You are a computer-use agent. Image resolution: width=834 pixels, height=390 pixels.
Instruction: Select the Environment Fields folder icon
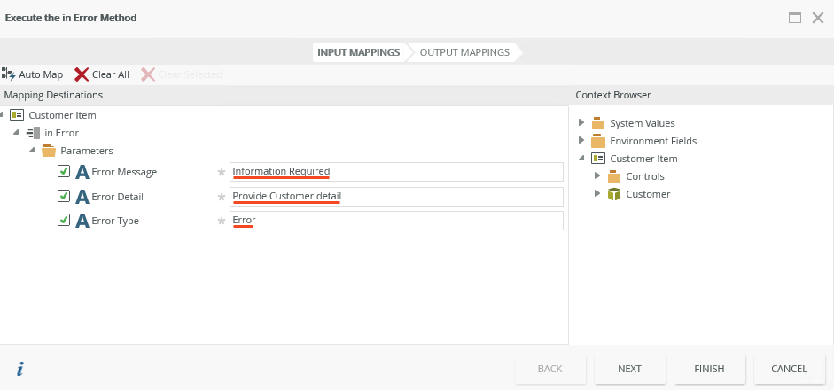[598, 141]
